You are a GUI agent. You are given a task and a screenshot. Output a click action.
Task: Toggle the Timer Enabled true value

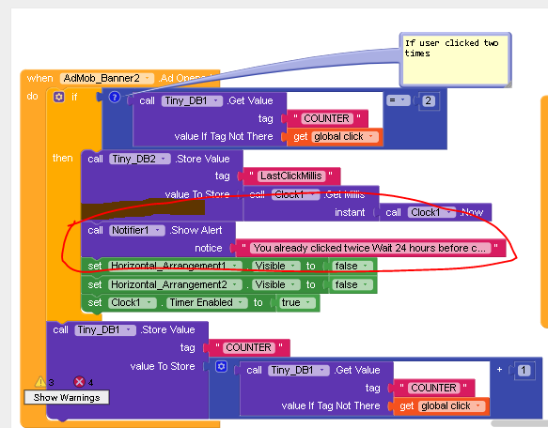296,302
